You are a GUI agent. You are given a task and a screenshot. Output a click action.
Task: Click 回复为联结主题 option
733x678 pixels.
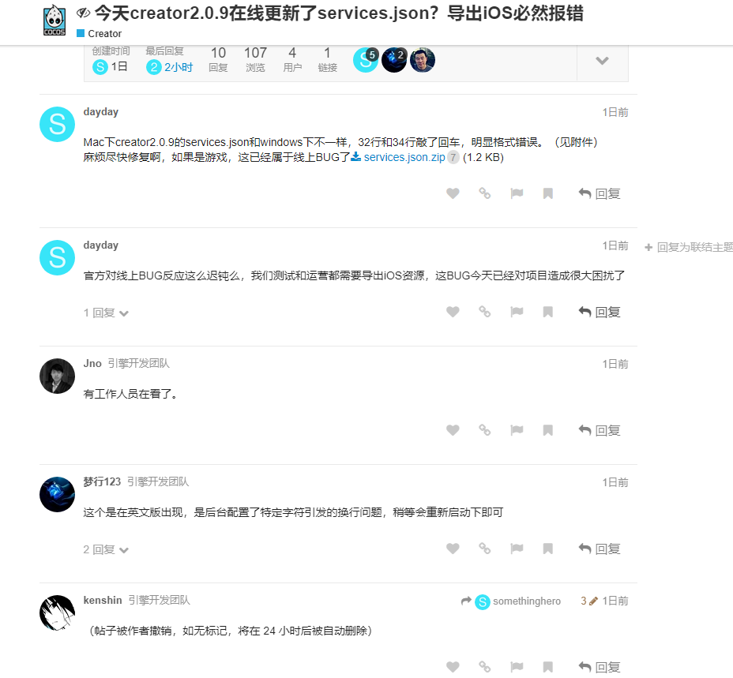689,247
